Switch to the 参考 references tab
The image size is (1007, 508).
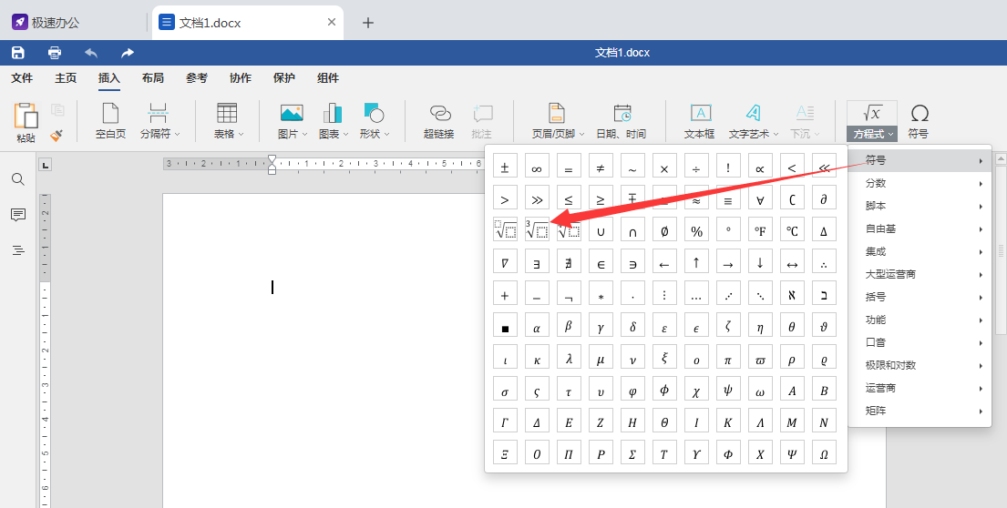pos(197,77)
